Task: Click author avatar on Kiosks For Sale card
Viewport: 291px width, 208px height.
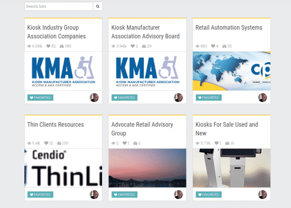Action: 263,194
